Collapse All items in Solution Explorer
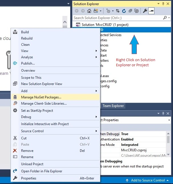Image resolution: width=173 pixels, height=184 pixels. pos(130,11)
